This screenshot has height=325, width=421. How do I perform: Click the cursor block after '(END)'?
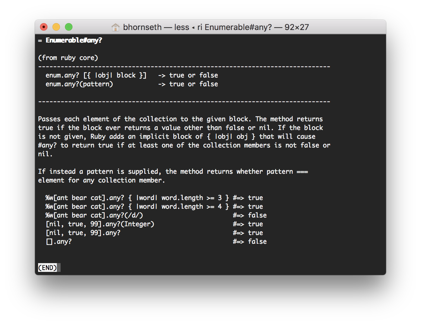(x=59, y=268)
